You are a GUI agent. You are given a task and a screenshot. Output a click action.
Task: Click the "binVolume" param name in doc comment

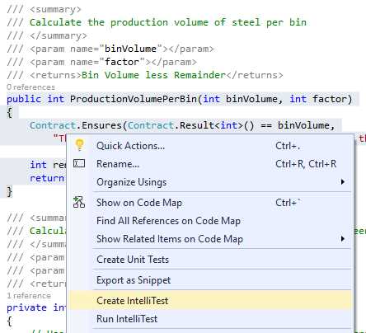click(x=130, y=49)
